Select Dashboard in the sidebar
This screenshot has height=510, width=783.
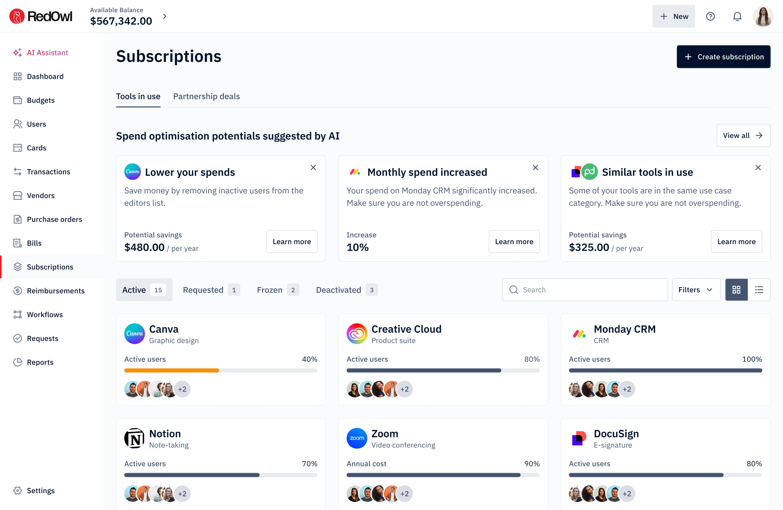click(45, 76)
